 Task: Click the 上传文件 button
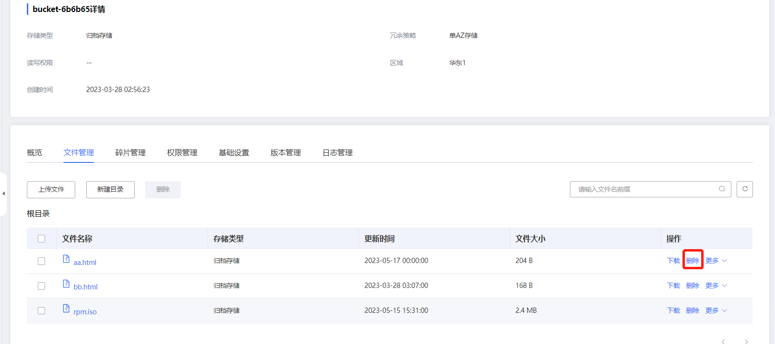click(51, 190)
